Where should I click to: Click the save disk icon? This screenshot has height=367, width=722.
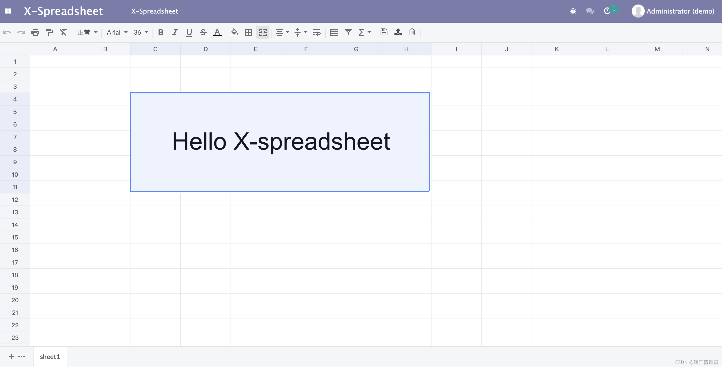[384, 32]
